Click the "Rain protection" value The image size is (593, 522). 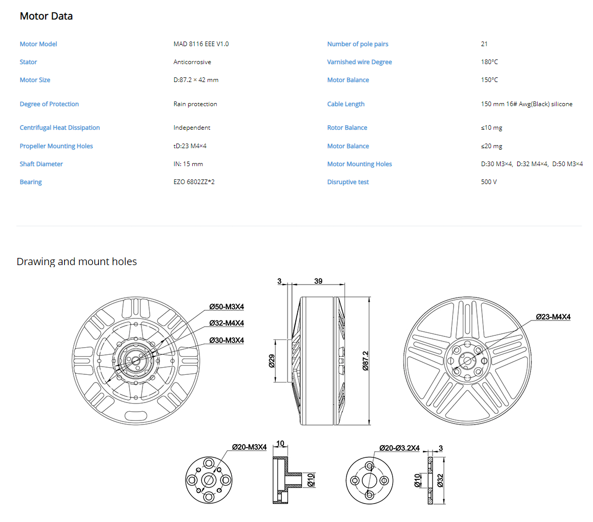(x=195, y=104)
